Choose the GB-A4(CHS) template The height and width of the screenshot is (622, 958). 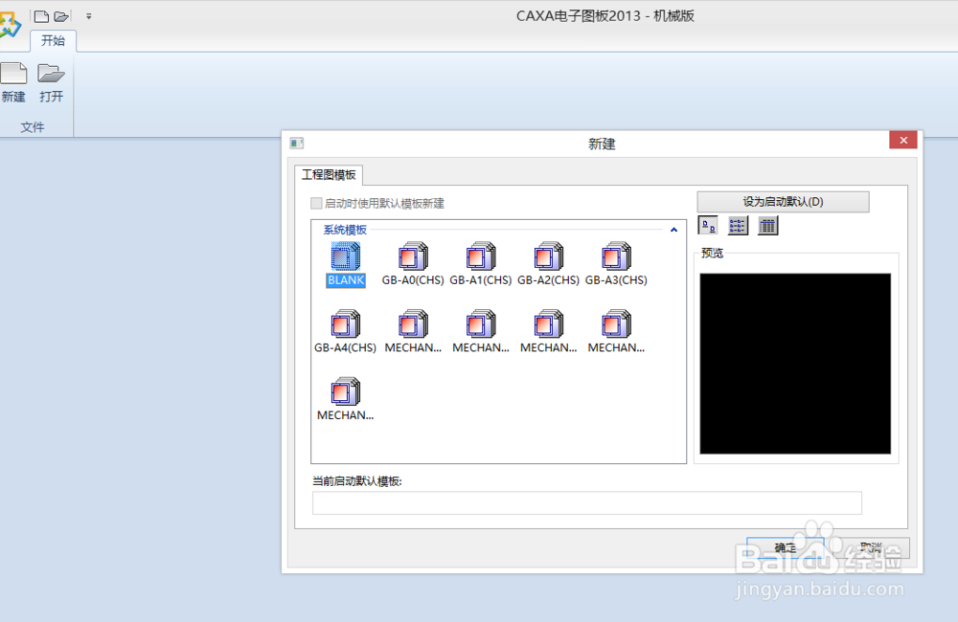(x=345, y=331)
